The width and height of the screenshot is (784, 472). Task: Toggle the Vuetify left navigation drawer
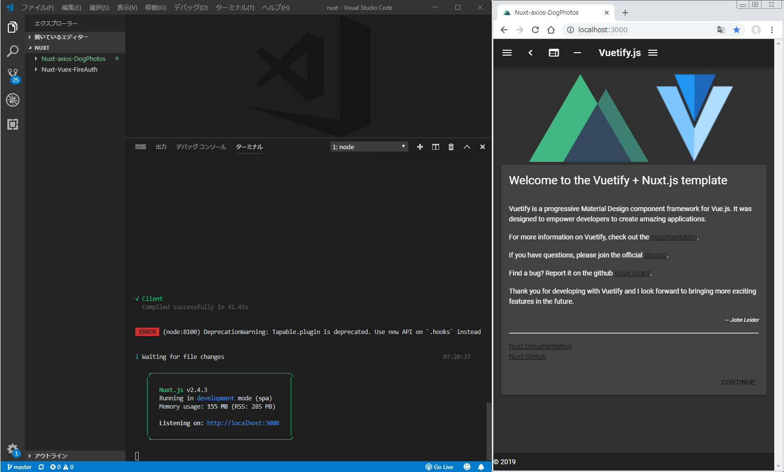pos(507,53)
